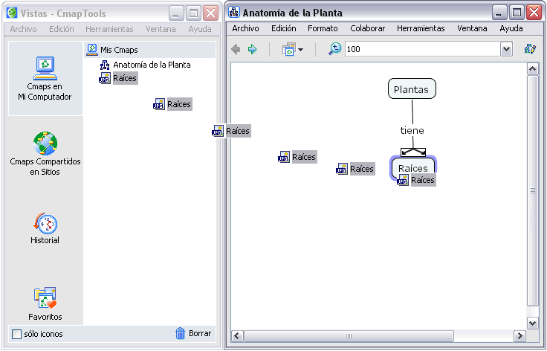Select the Plantas concept node

412,88
